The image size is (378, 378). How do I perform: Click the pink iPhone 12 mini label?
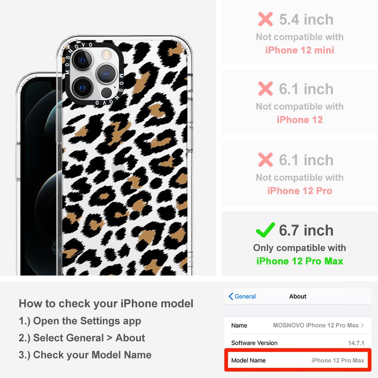300,50
